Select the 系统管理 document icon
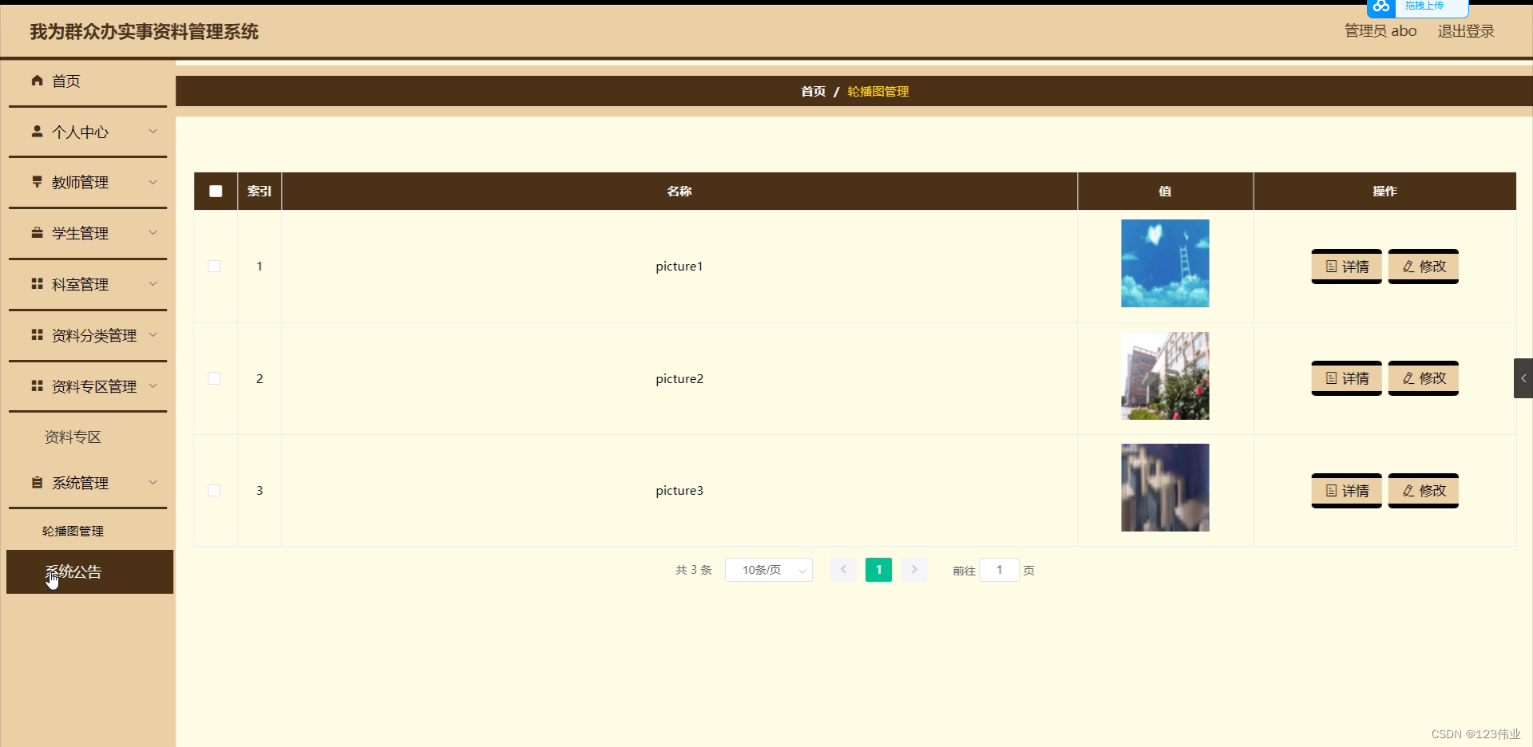 36,482
